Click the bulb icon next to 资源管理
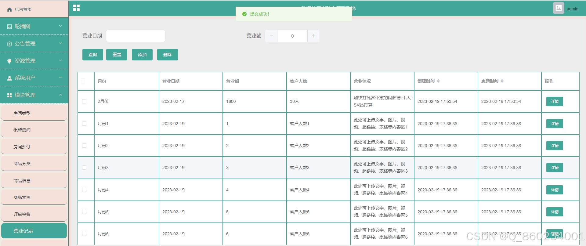 9,61
